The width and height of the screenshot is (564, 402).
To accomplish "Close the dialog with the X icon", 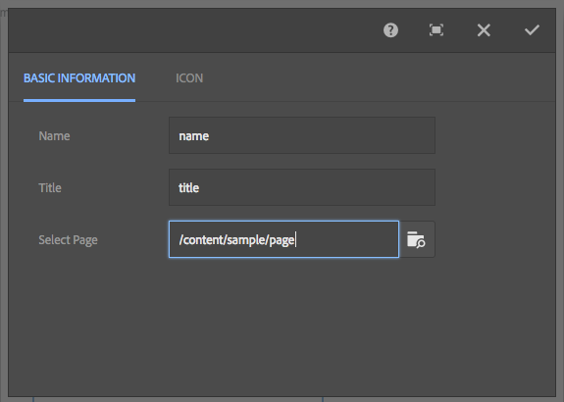I will pos(484,30).
